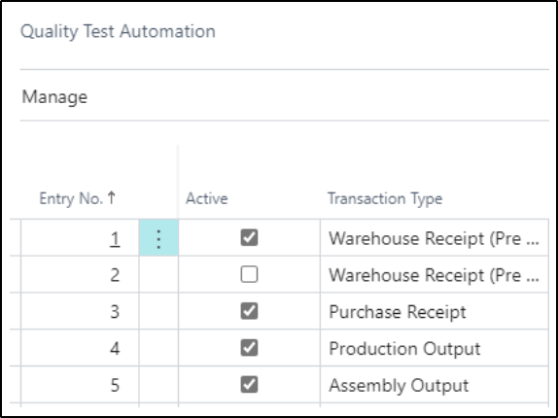This screenshot has width=558, height=418.
Task: Click the Purchase Receipt transaction type cell
Action: (x=435, y=312)
